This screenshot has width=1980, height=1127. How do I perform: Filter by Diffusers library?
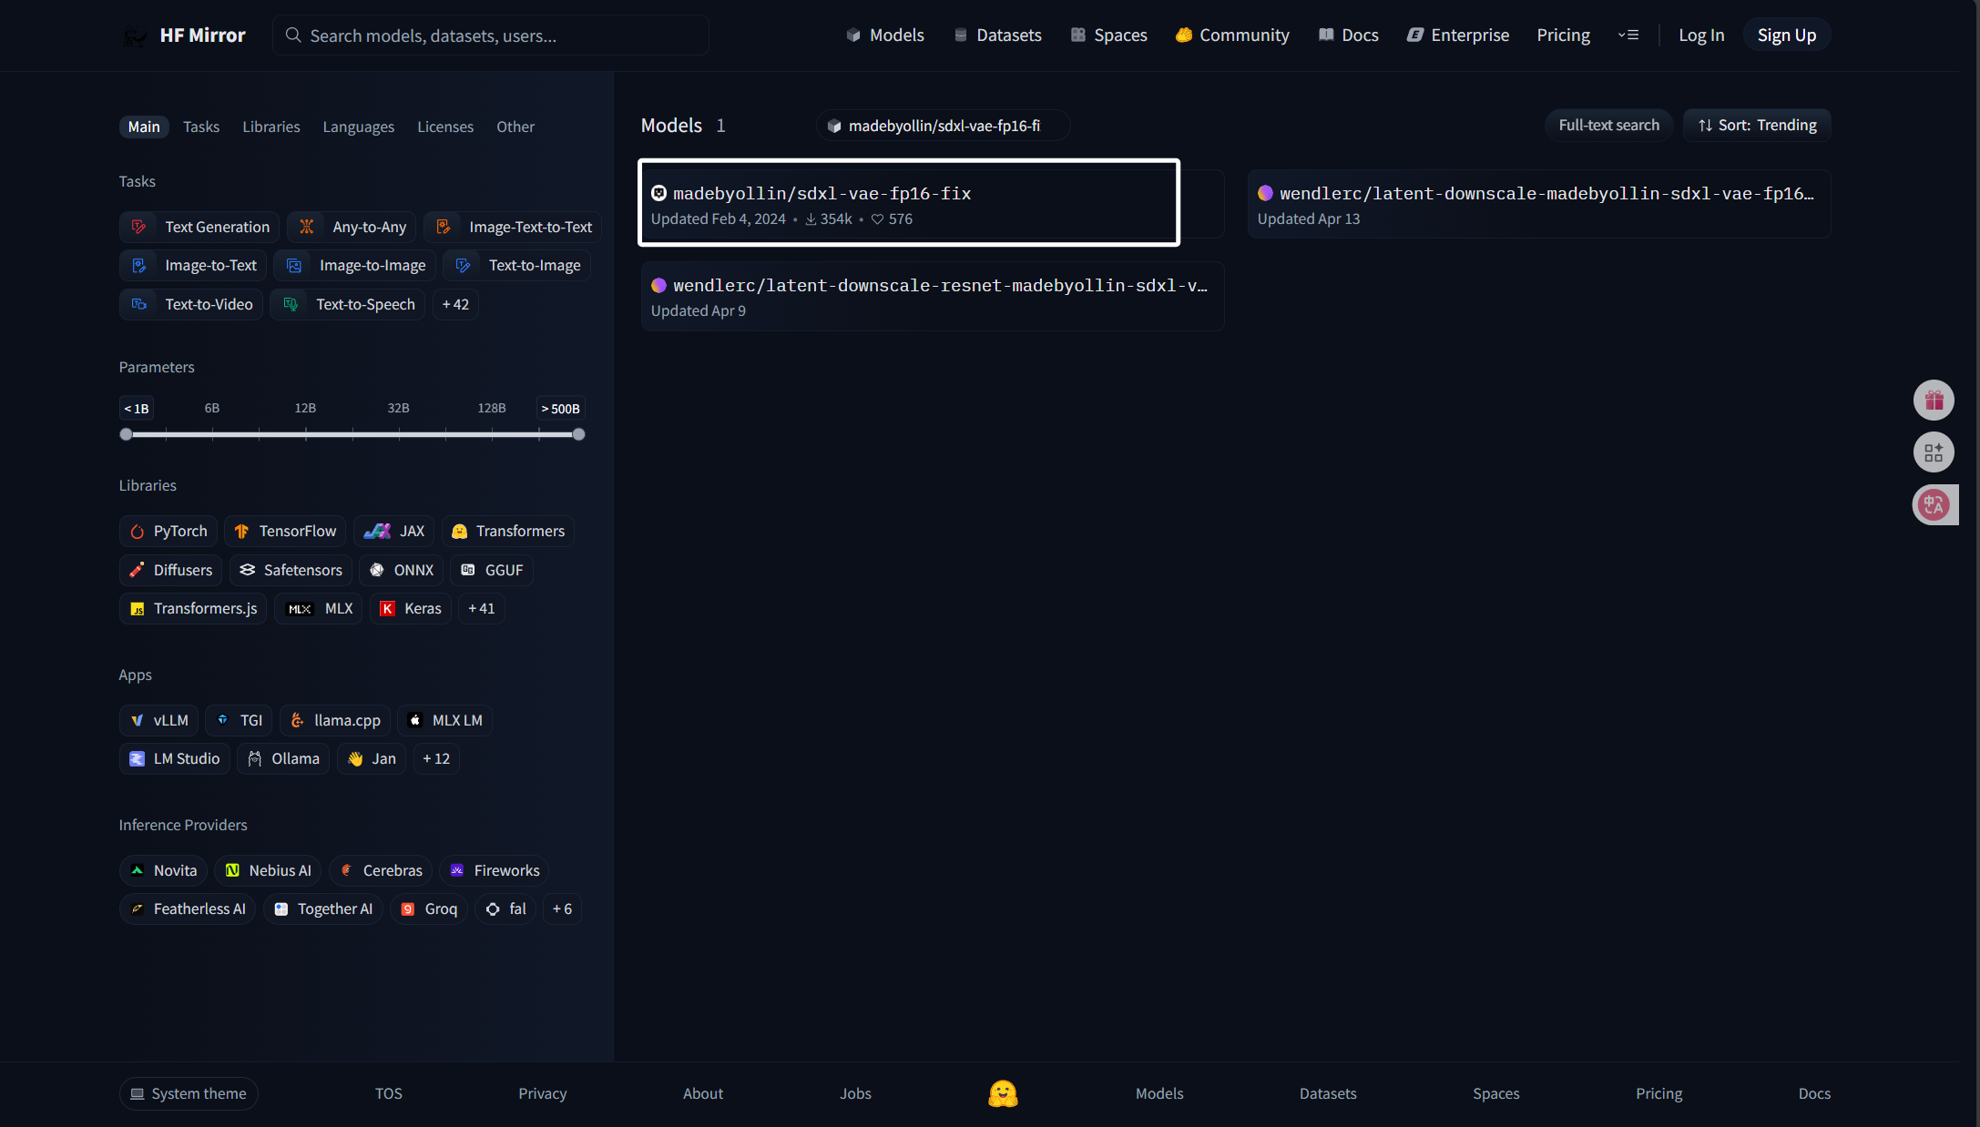click(x=170, y=570)
